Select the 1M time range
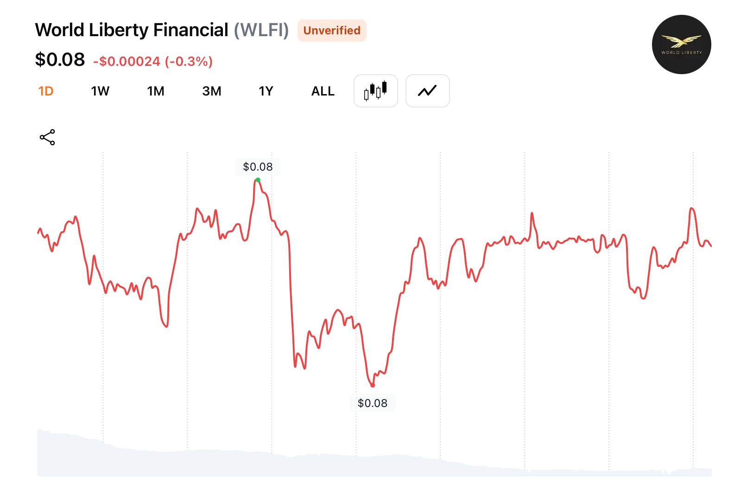Screen dimensions: 747x496 click(156, 91)
